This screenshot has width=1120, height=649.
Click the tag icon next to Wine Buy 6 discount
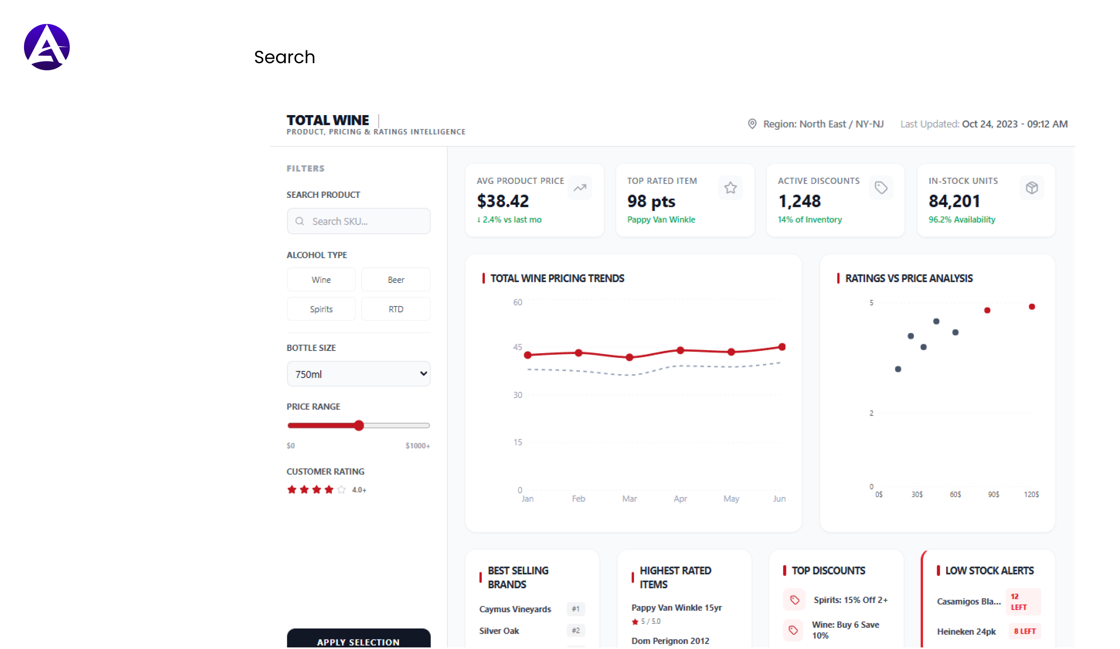[794, 630]
